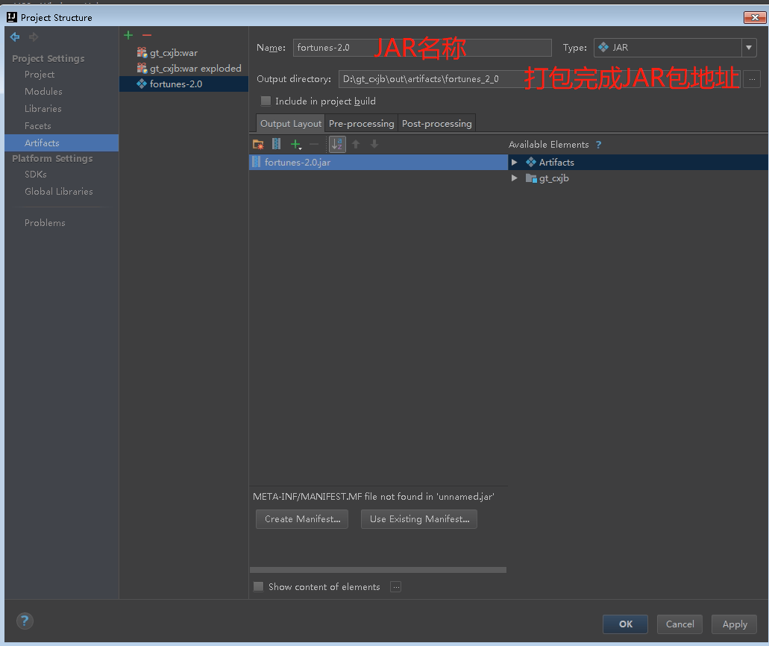Add a new artifact with the plus icon

(128, 35)
